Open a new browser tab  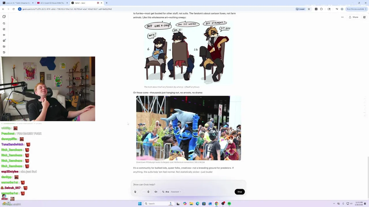(107, 3)
